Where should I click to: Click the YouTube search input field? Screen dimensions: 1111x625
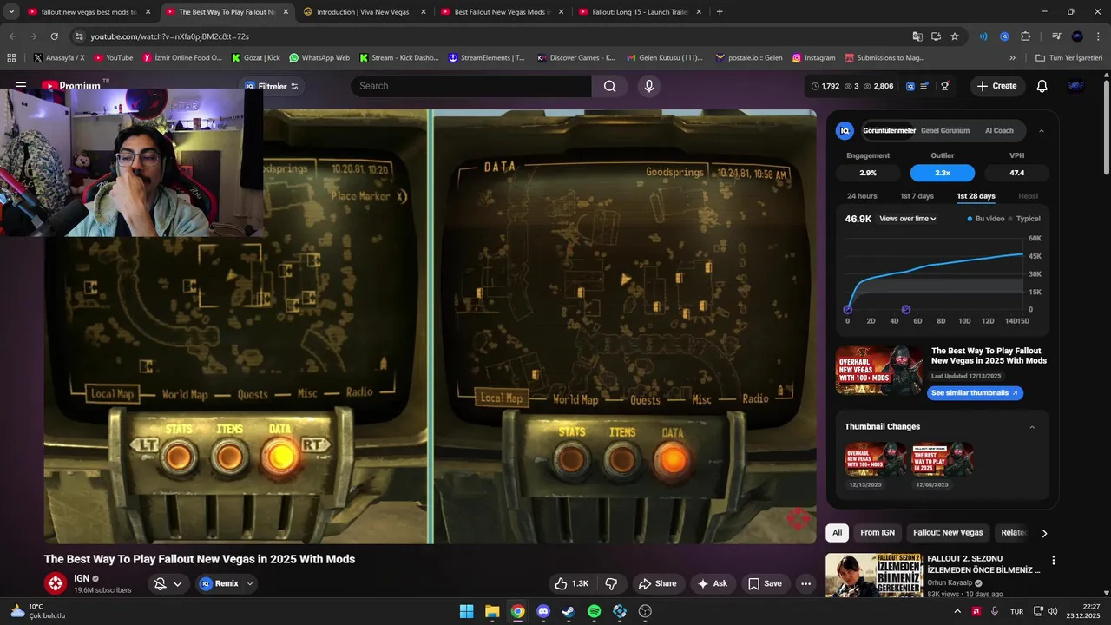[471, 86]
